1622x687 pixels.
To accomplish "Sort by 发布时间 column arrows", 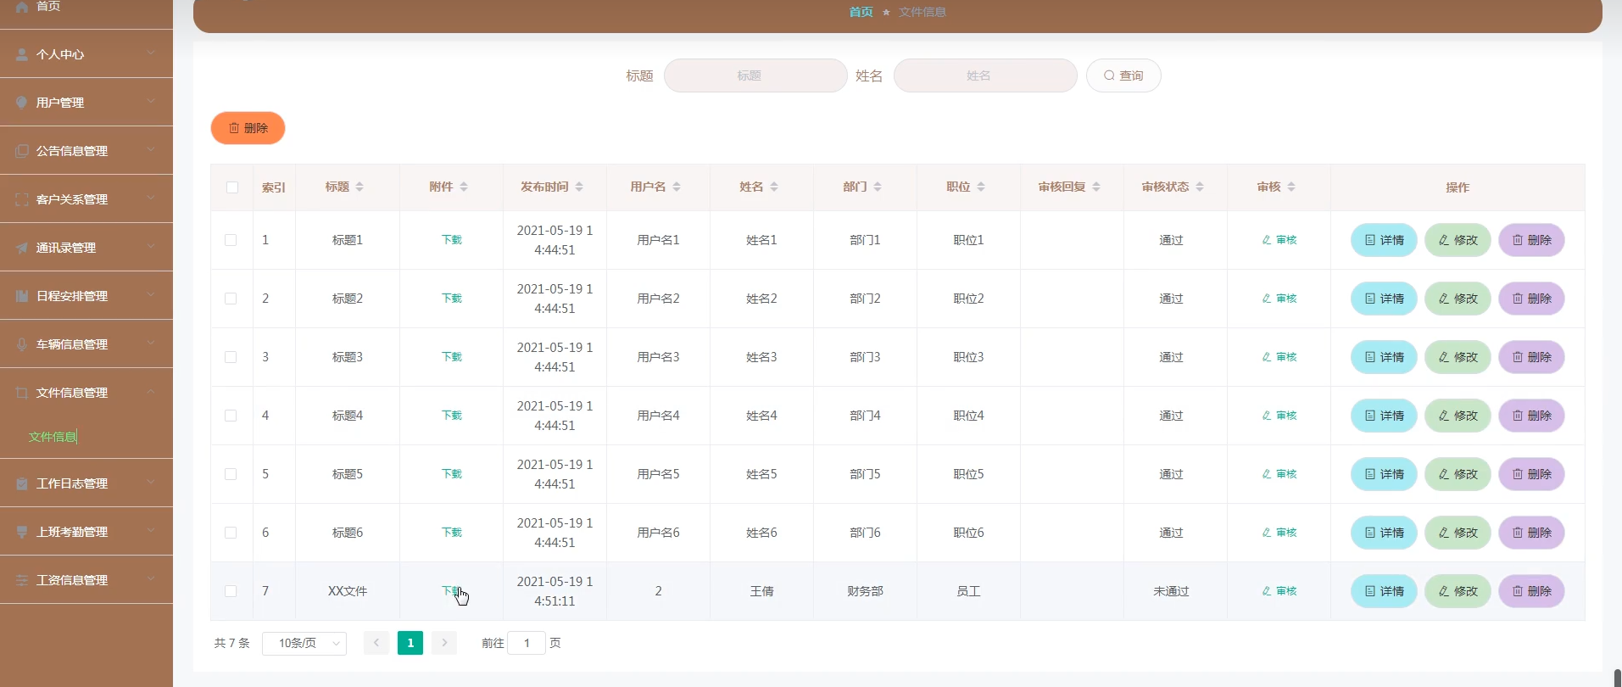I will (x=579, y=187).
